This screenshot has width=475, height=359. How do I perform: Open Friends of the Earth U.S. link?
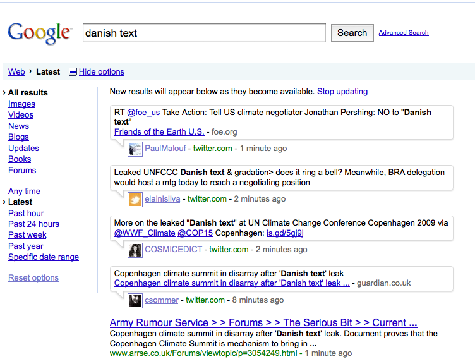(x=159, y=132)
